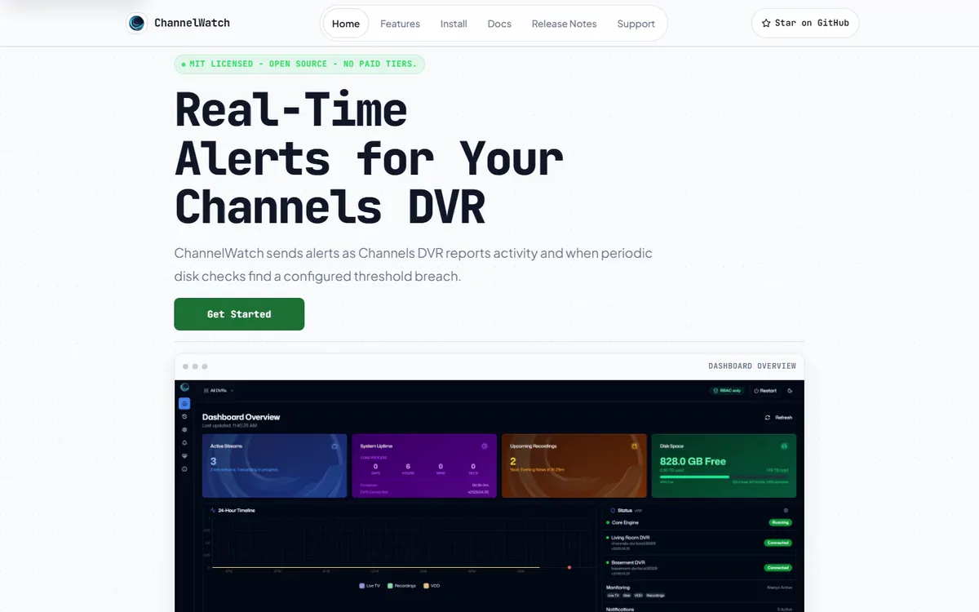This screenshot has width=979, height=612.
Task: Click the '24-Hour Timeline' chart title
Action: point(237,510)
